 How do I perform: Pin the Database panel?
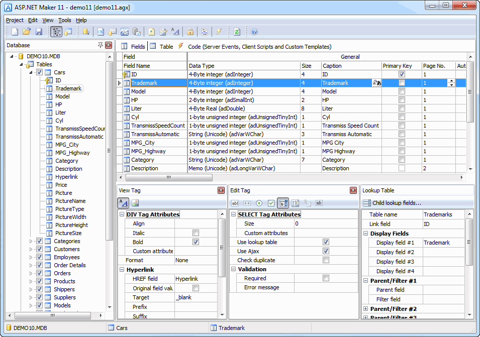point(101,45)
